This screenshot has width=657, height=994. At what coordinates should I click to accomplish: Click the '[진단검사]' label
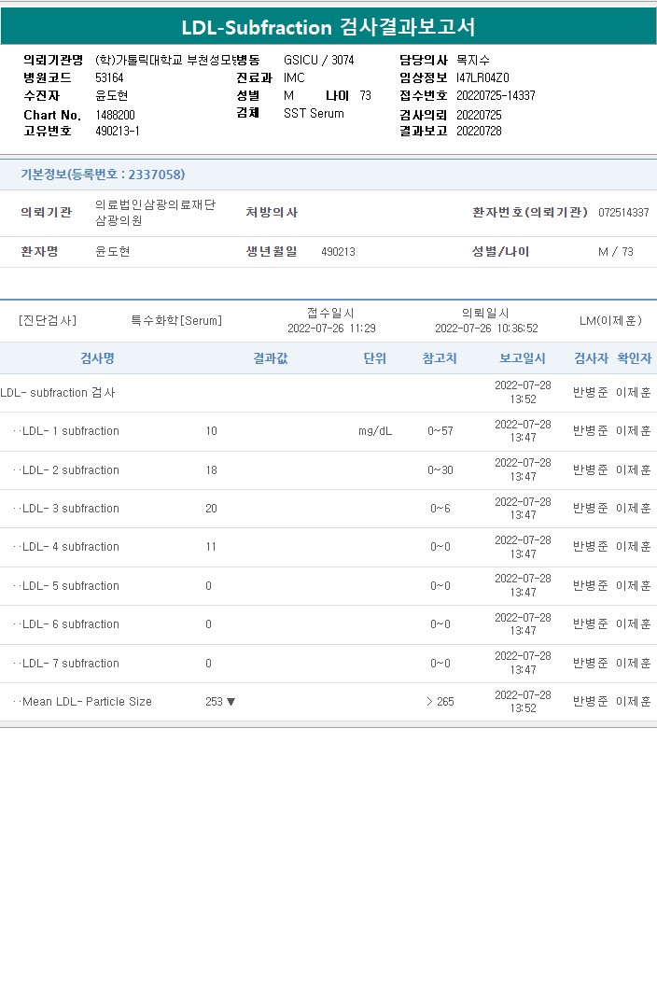[x=48, y=321]
